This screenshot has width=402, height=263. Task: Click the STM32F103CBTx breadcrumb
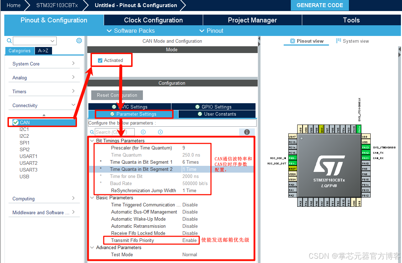point(57,5)
